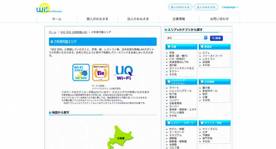Select the オフィス・学校 checkbox

click(202, 123)
